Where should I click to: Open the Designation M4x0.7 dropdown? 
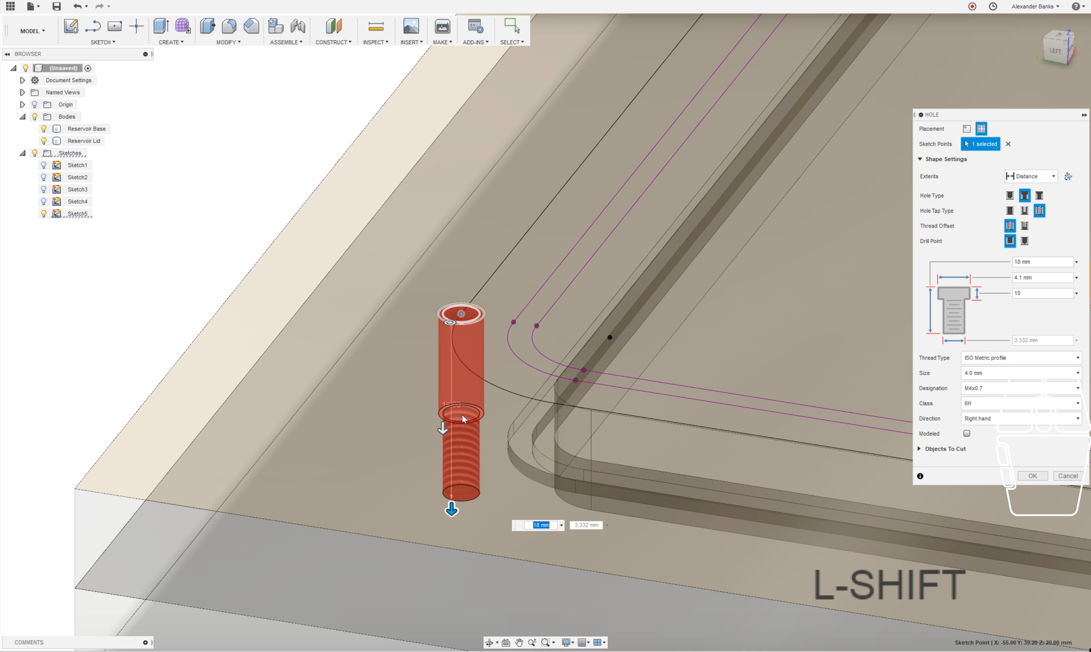click(x=1020, y=388)
